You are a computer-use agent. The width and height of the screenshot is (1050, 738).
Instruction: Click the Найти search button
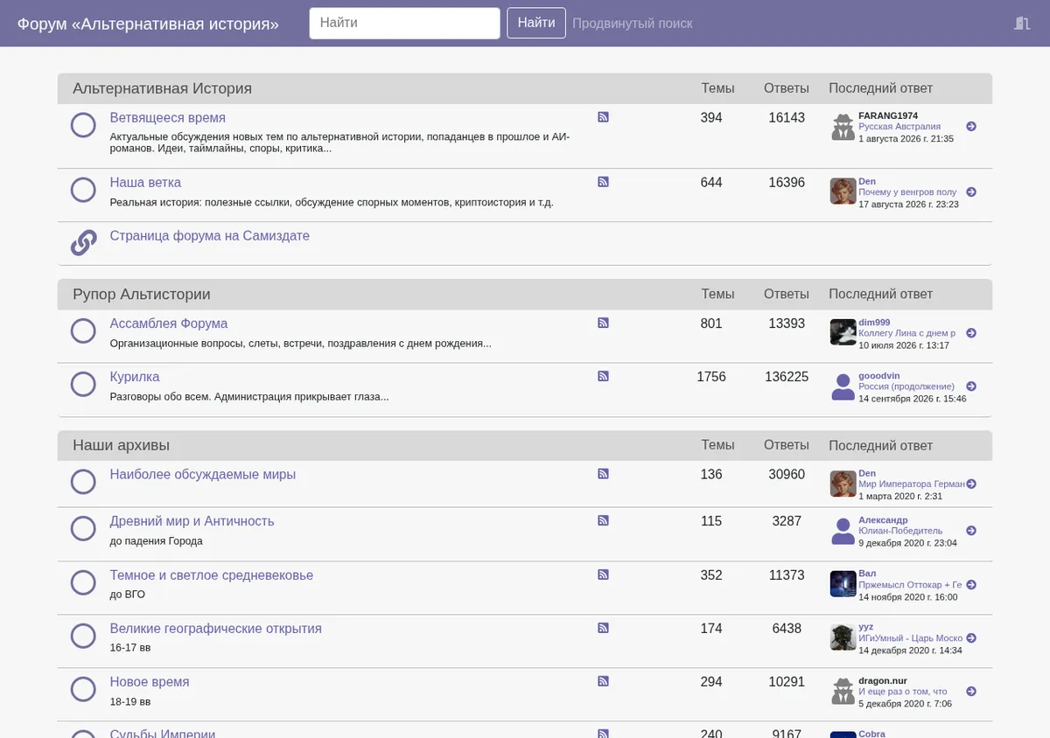(x=536, y=23)
